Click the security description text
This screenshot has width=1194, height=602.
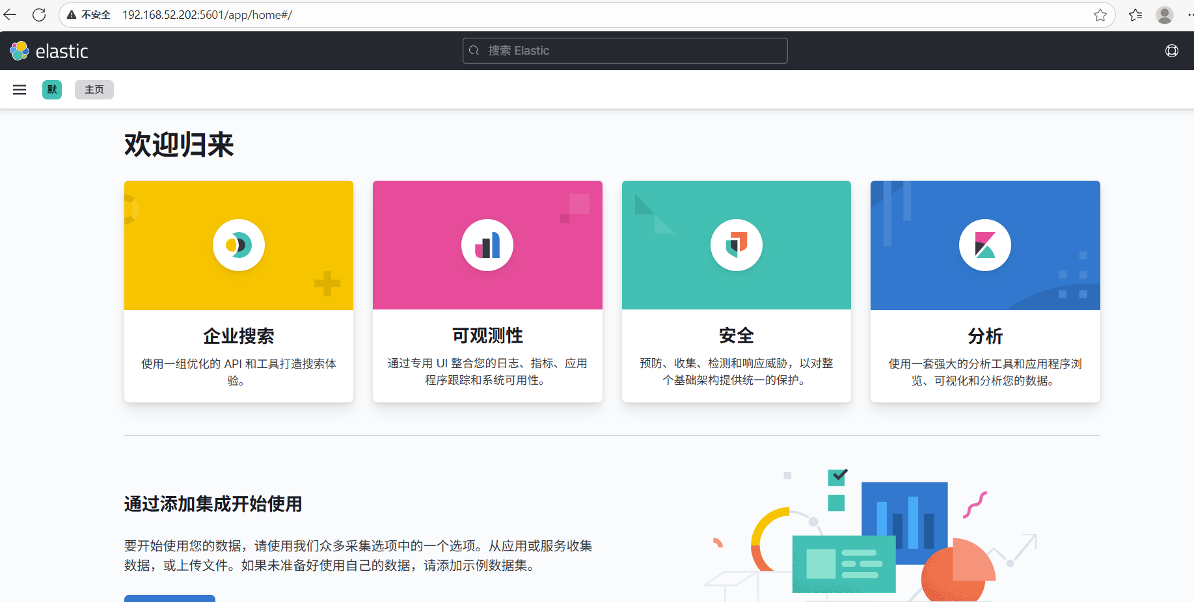click(737, 371)
